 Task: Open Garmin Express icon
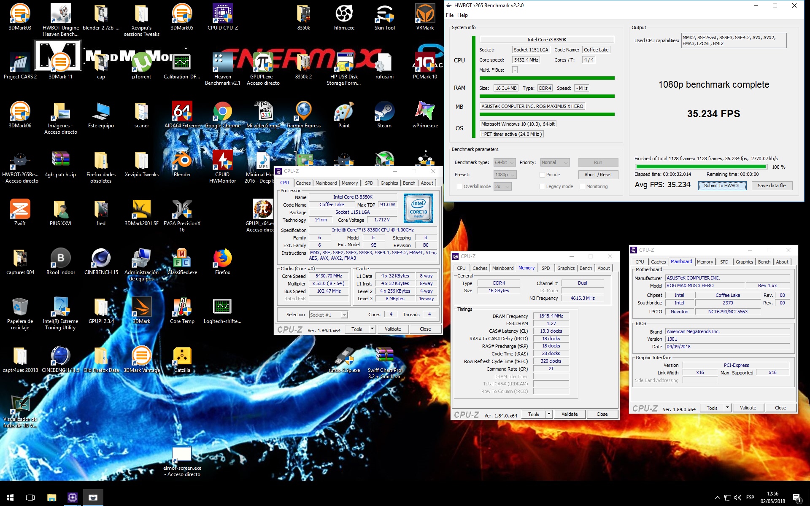pos(303,115)
